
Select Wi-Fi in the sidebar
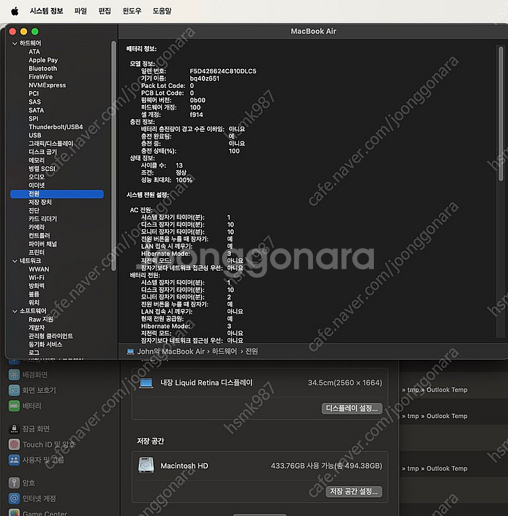point(37,277)
